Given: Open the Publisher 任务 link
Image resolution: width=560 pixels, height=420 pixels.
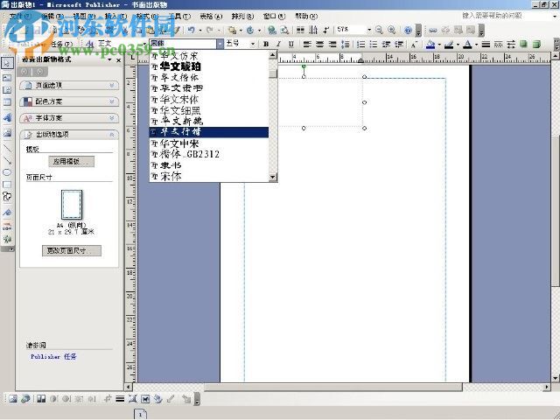Looking at the screenshot, I should tap(53, 356).
